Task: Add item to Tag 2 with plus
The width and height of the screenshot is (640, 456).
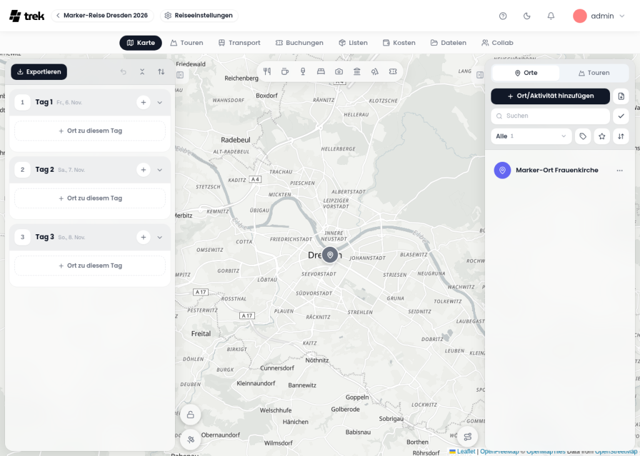Action: pyautogui.click(x=143, y=170)
